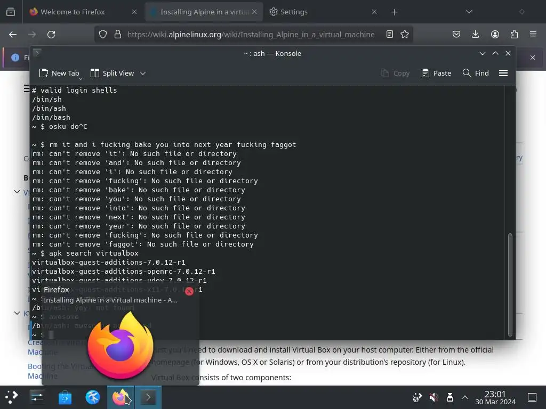The width and height of the screenshot is (546, 409).
Task: Open Firefox view recent browsing icon
Action: point(11,12)
